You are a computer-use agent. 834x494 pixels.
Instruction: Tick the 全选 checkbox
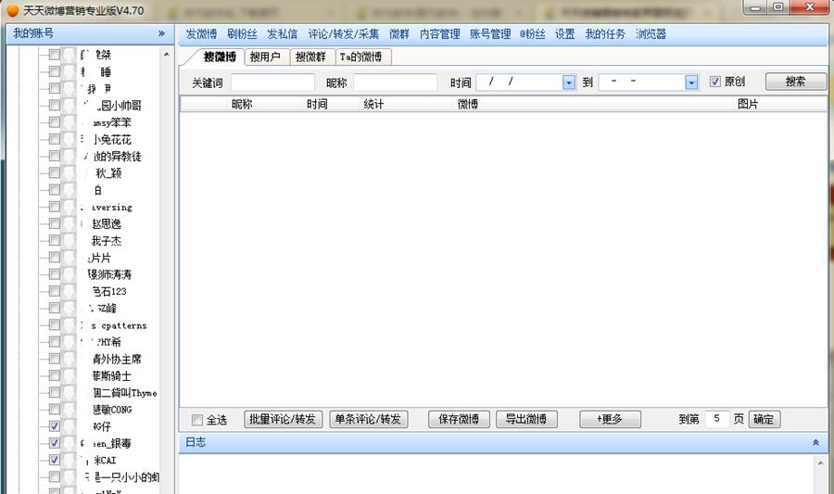pos(196,420)
